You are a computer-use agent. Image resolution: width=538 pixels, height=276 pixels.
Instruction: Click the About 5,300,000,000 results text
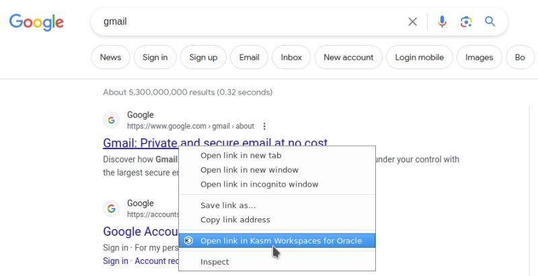click(x=188, y=92)
